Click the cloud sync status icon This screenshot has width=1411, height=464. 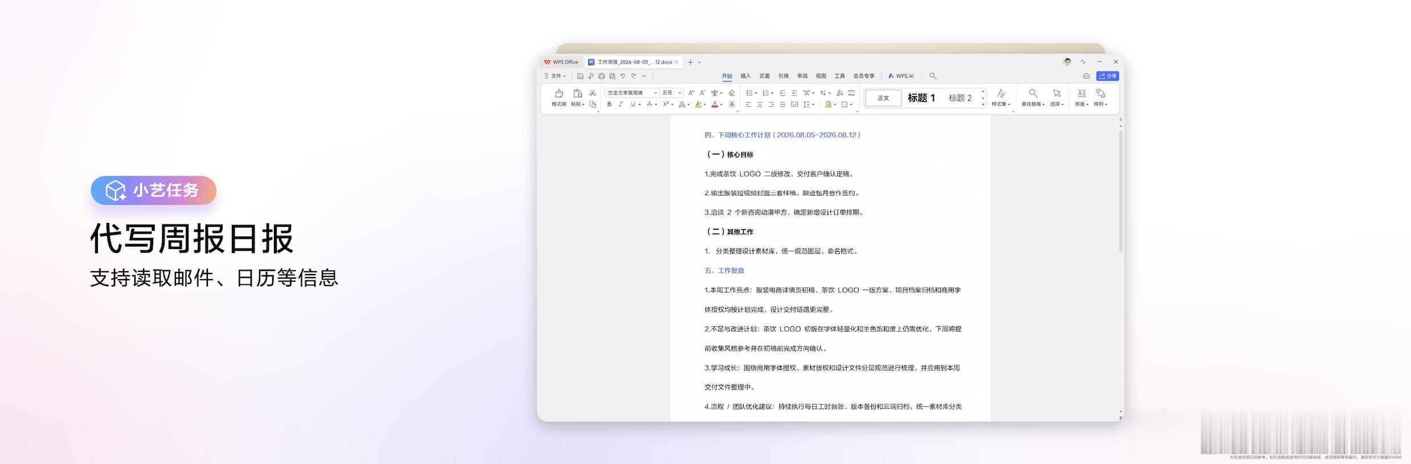[1086, 76]
